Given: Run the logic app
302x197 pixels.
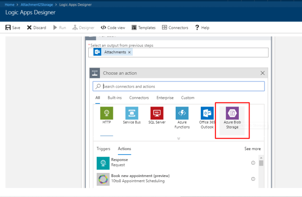Looking at the screenshot, I should [x=60, y=28].
